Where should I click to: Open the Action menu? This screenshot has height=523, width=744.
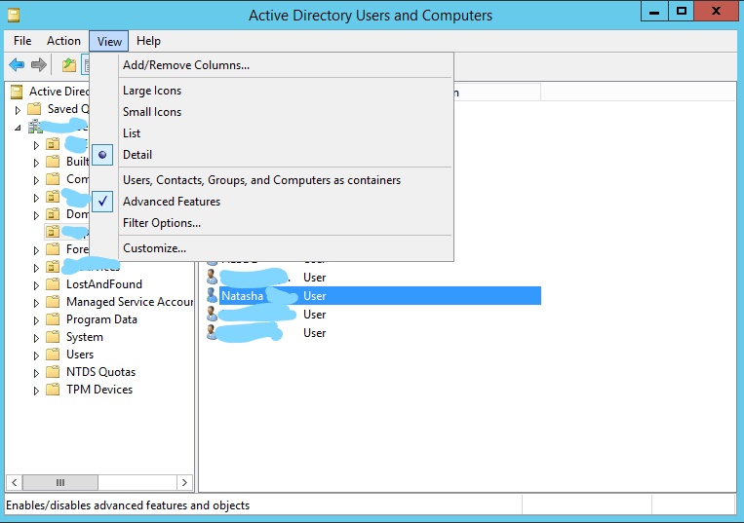tap(63, 41)
